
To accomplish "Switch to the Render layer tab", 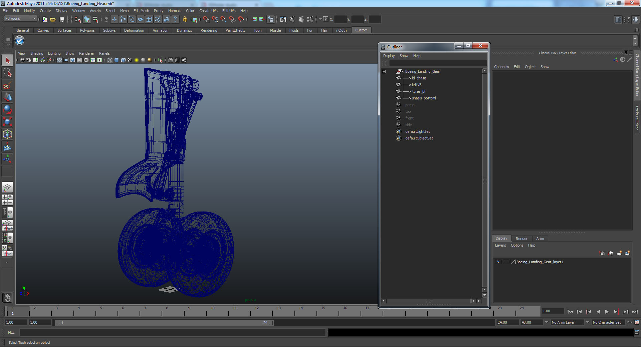I will point(521,239).
